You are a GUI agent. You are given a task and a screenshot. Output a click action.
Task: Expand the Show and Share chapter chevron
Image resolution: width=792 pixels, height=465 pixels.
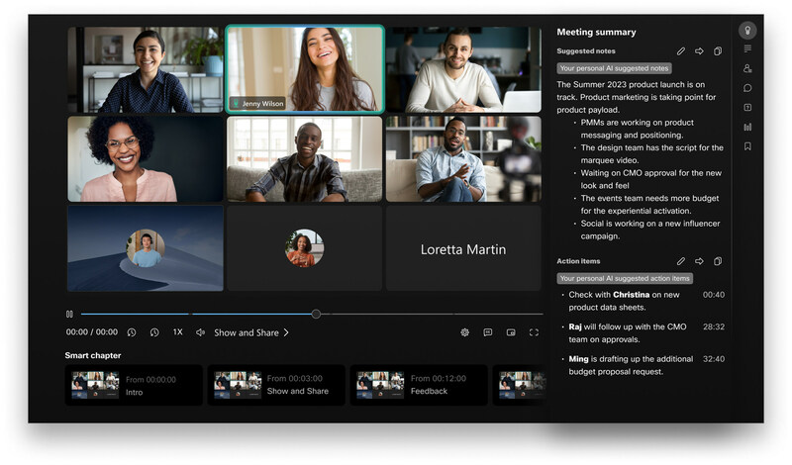286,332
